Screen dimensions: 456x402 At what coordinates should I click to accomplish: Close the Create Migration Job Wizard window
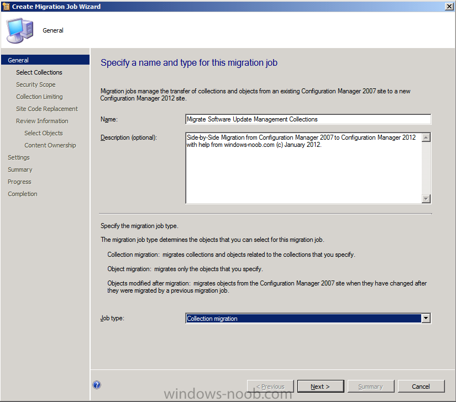click(449, 6)
